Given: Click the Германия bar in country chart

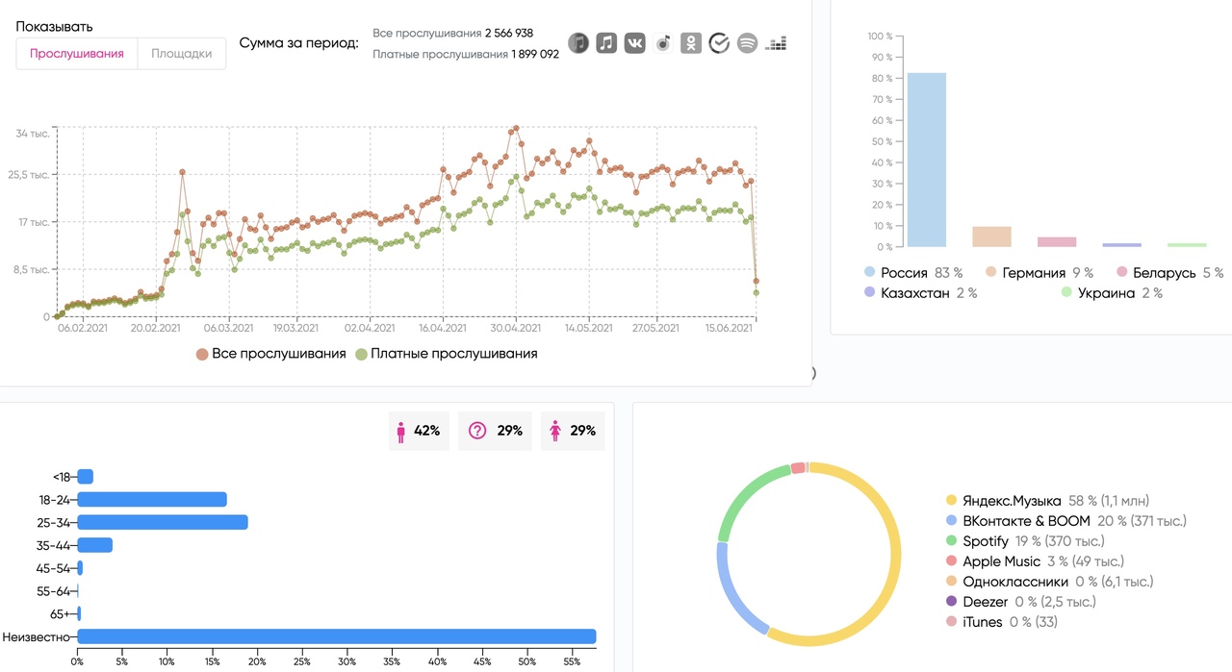Looking at the screenshot, I should [x=991, y=236].
